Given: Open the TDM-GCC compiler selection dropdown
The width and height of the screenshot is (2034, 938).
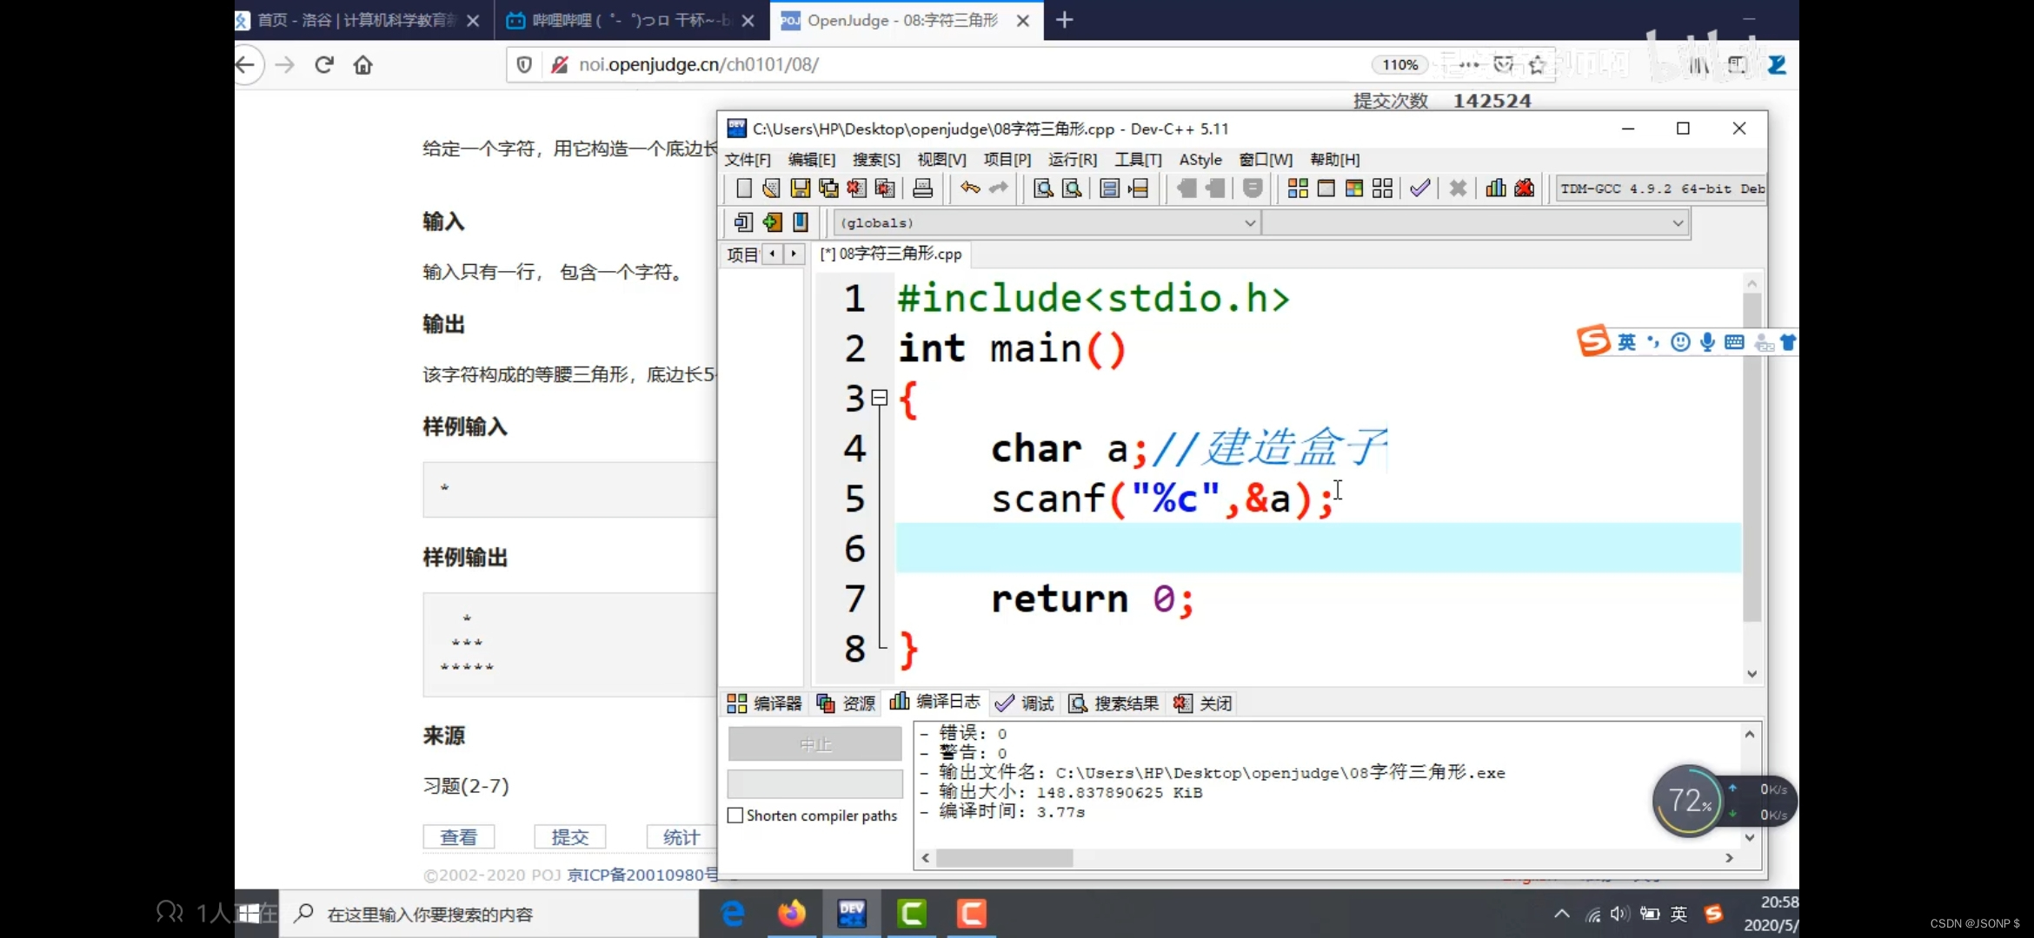Looking at the screenshot, I should pos(1660,188).
